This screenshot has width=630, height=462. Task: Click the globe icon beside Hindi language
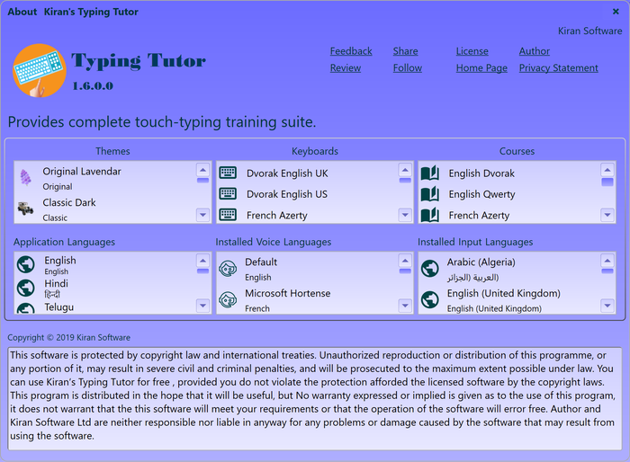26,288
